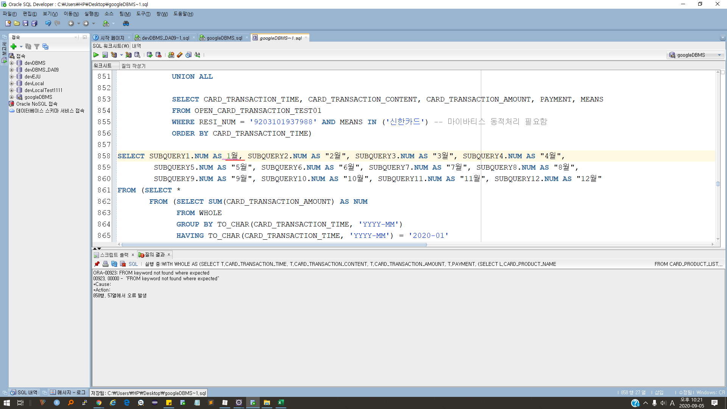Toggle the red pin in query result
This screenshot has width=727, height=409.
pyautogui.click(x=97, y=264)
